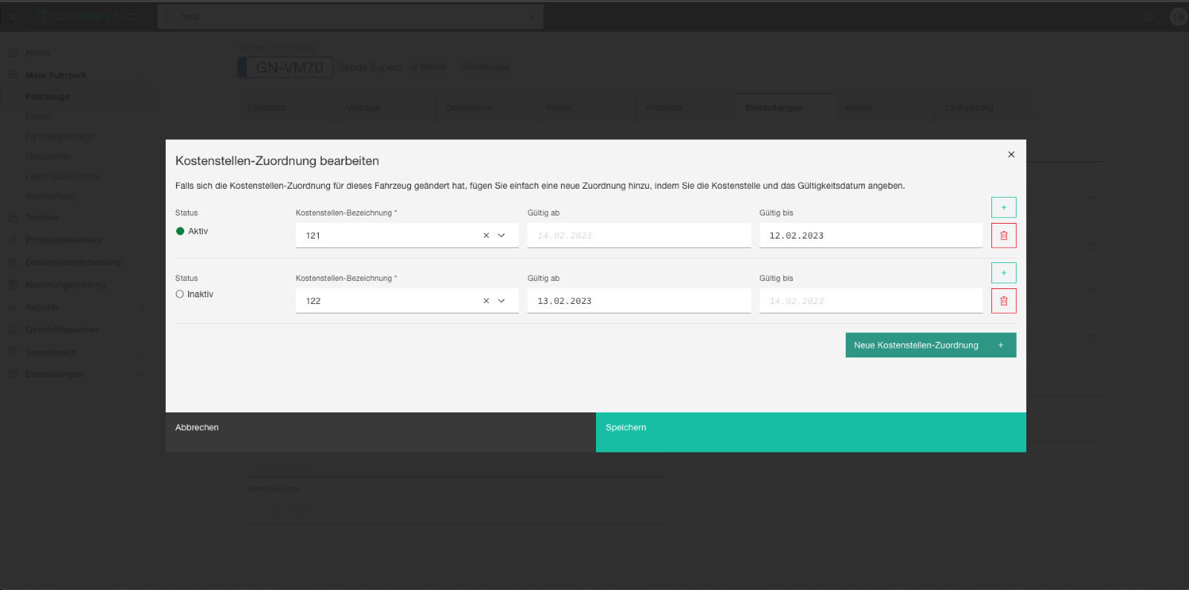1189x590 pixels.
Task: Click the Aktiv status indicator
Action: tap(180, 231)
